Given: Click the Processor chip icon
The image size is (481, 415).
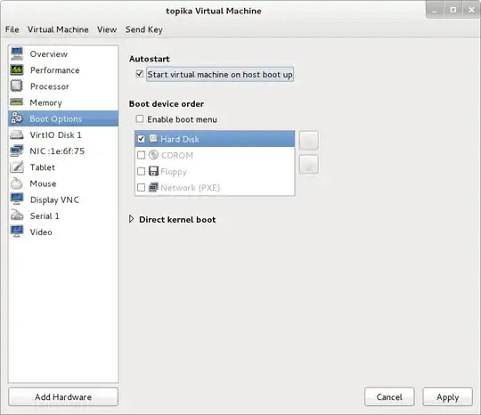Looking at the screenshot, I should 17,85.
